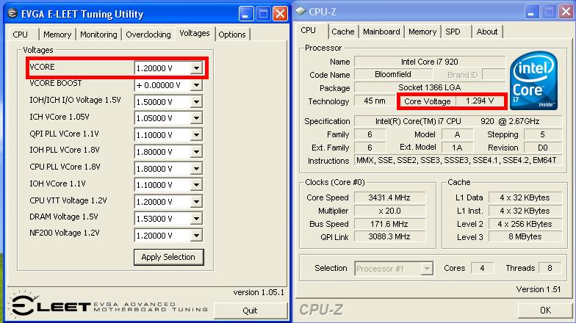Viewport: 576px width, 323px height.
Task: Click the Threads value 8
Action: 550,268
